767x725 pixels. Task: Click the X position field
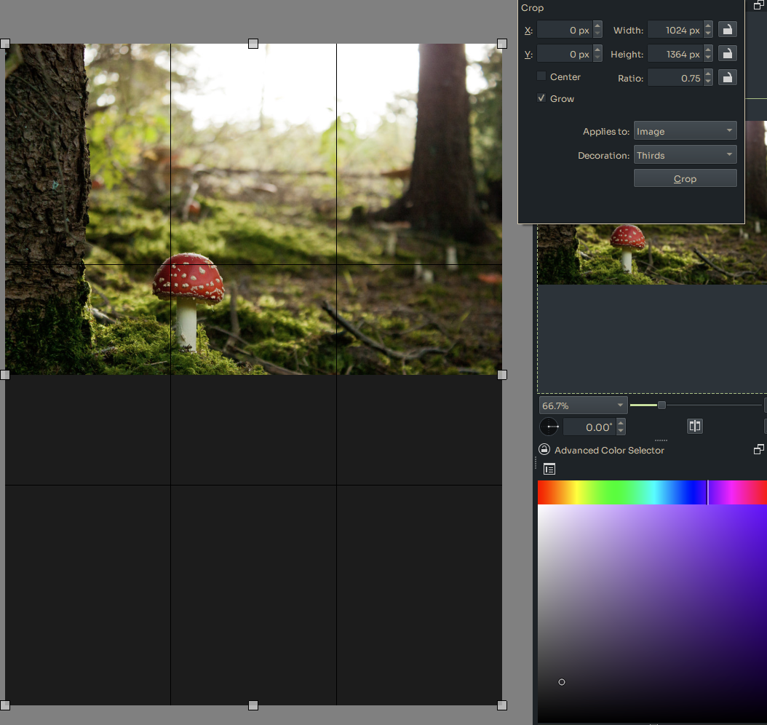pos(565,30)
